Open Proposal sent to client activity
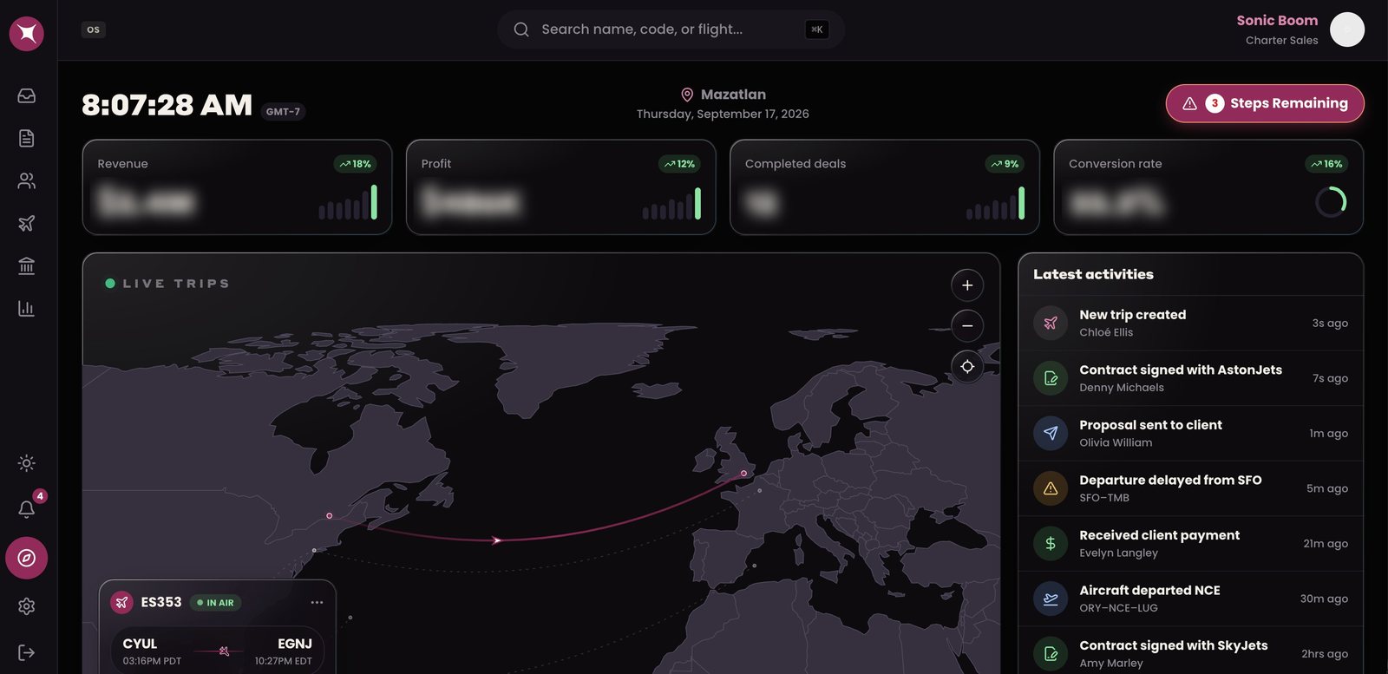This screenshot has width=1388, height=674. click(1190, 433)
